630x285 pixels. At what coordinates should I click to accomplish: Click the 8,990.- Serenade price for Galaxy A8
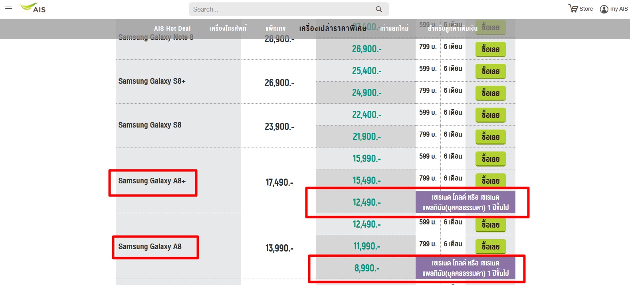tap(367, 268)
